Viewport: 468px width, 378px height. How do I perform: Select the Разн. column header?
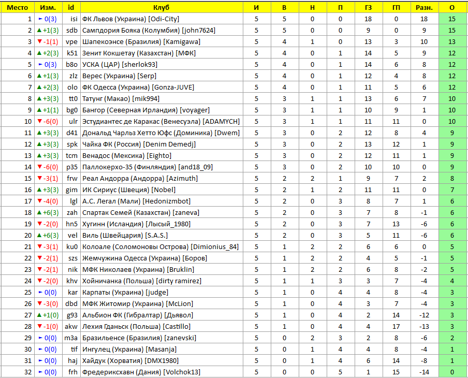click(x=424, y=7)
